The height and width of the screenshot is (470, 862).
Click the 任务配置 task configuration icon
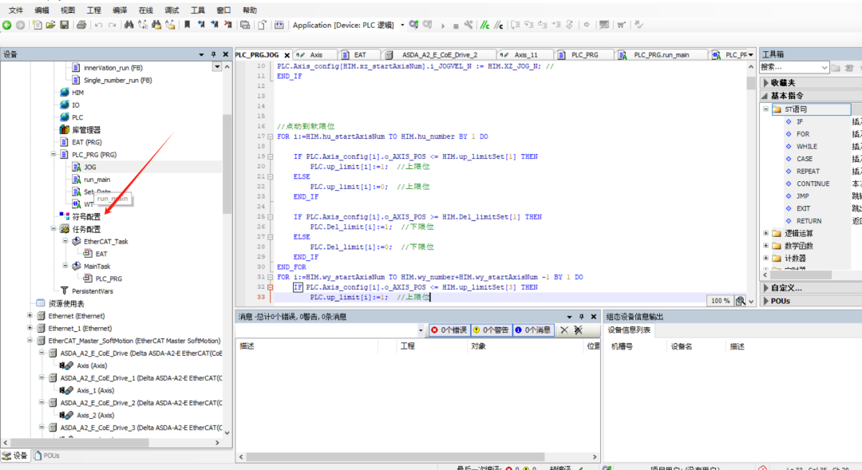tap(65, 229)
